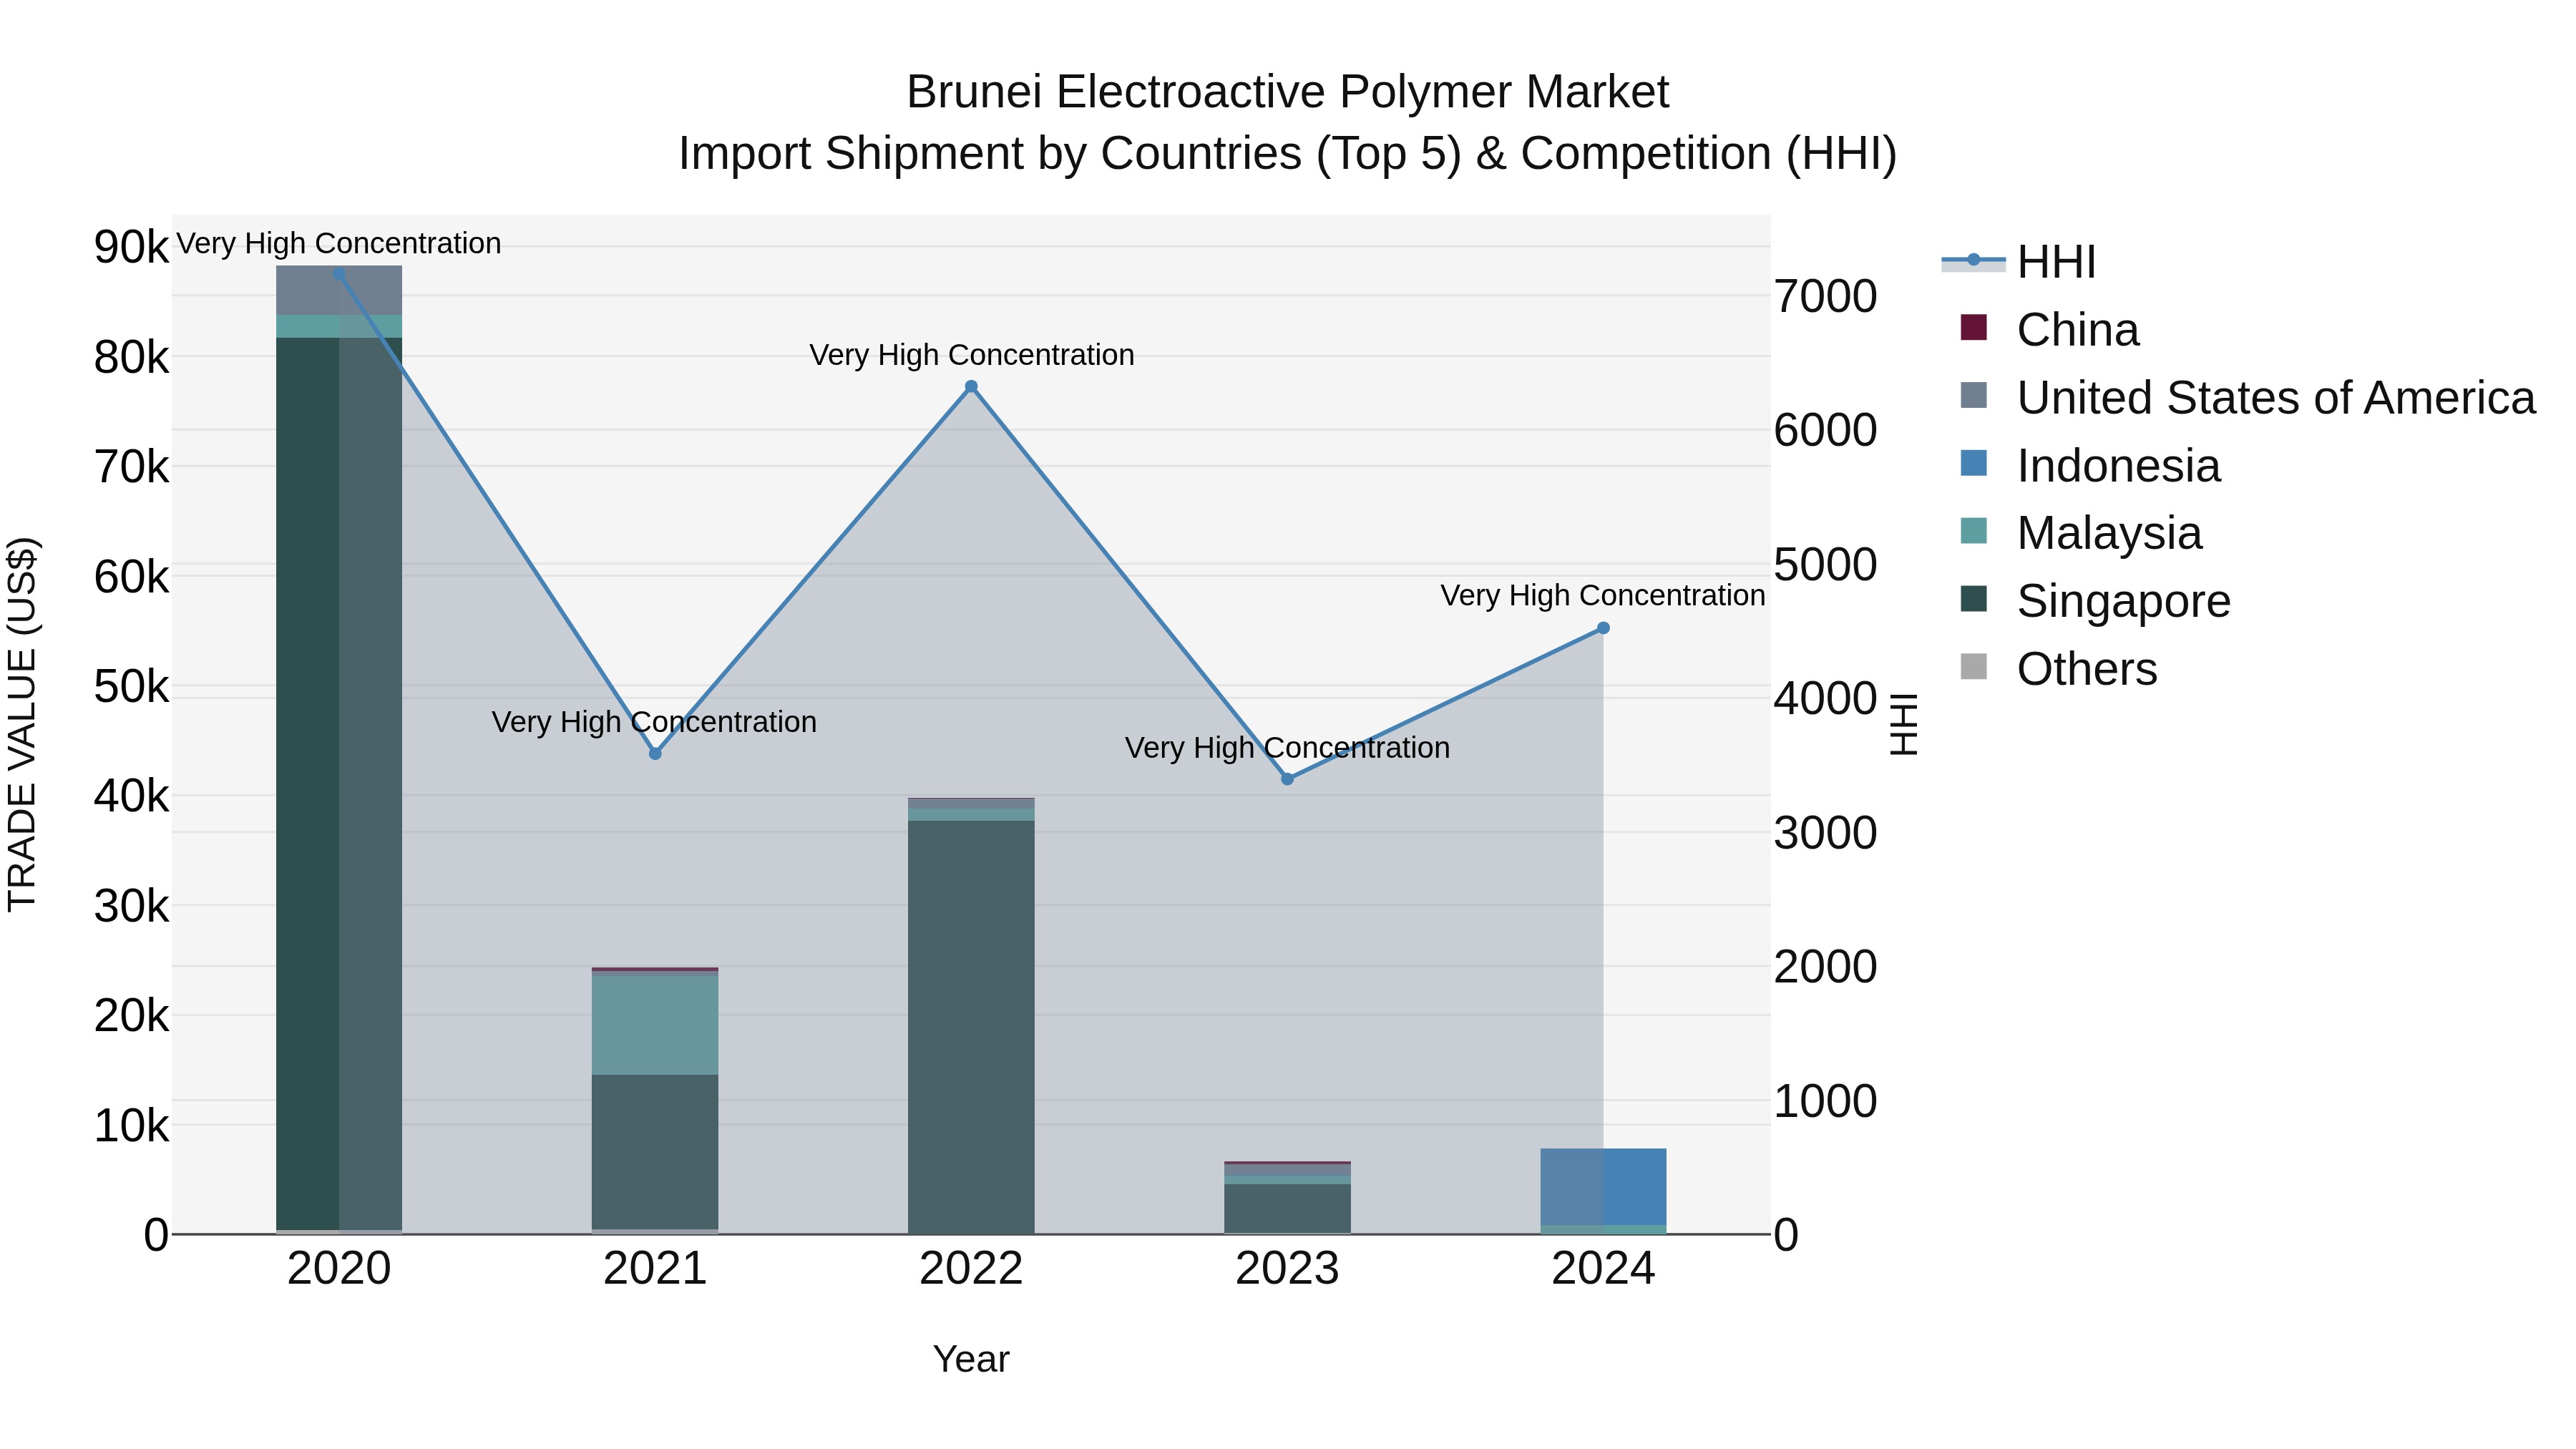2576x1449 pixels.
Task: Click the Very High Concentration label above 2020
Action: tap(339, 244)
